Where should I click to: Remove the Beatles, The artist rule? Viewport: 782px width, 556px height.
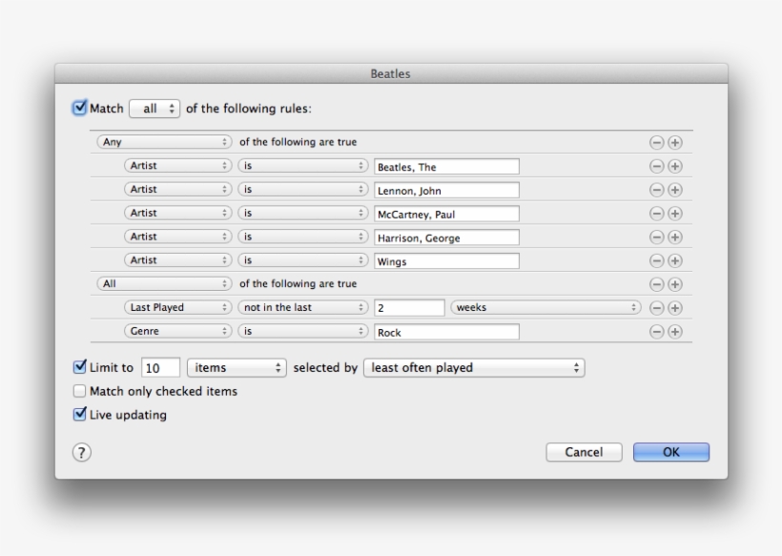tap(657, 166)
